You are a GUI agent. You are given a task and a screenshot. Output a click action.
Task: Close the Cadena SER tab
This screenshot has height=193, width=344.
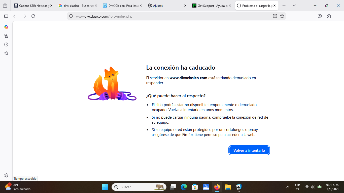coord(51,6)
